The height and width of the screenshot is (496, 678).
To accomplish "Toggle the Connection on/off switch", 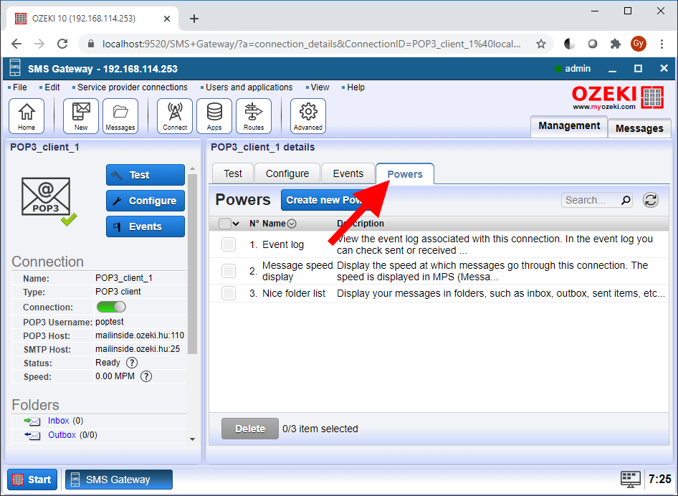I will (x=111, y=307).
